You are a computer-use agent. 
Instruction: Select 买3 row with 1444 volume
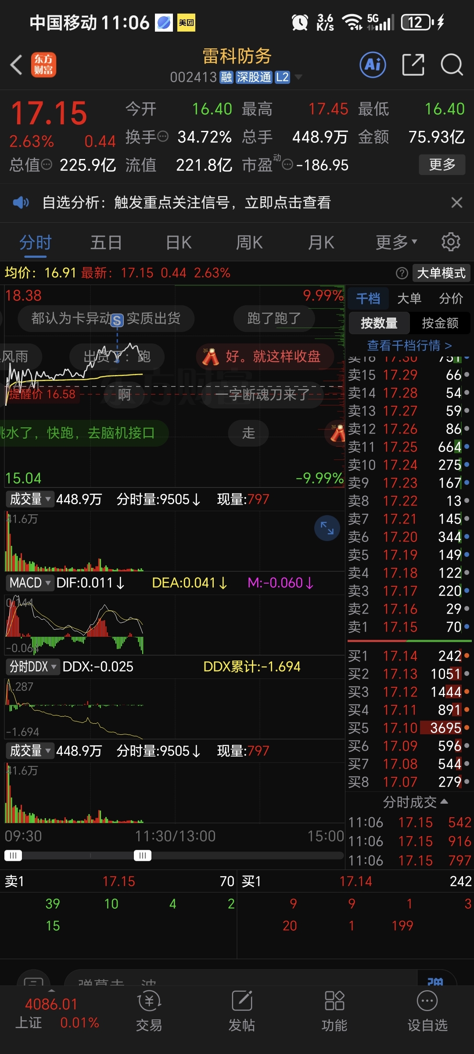click(409, 692)
